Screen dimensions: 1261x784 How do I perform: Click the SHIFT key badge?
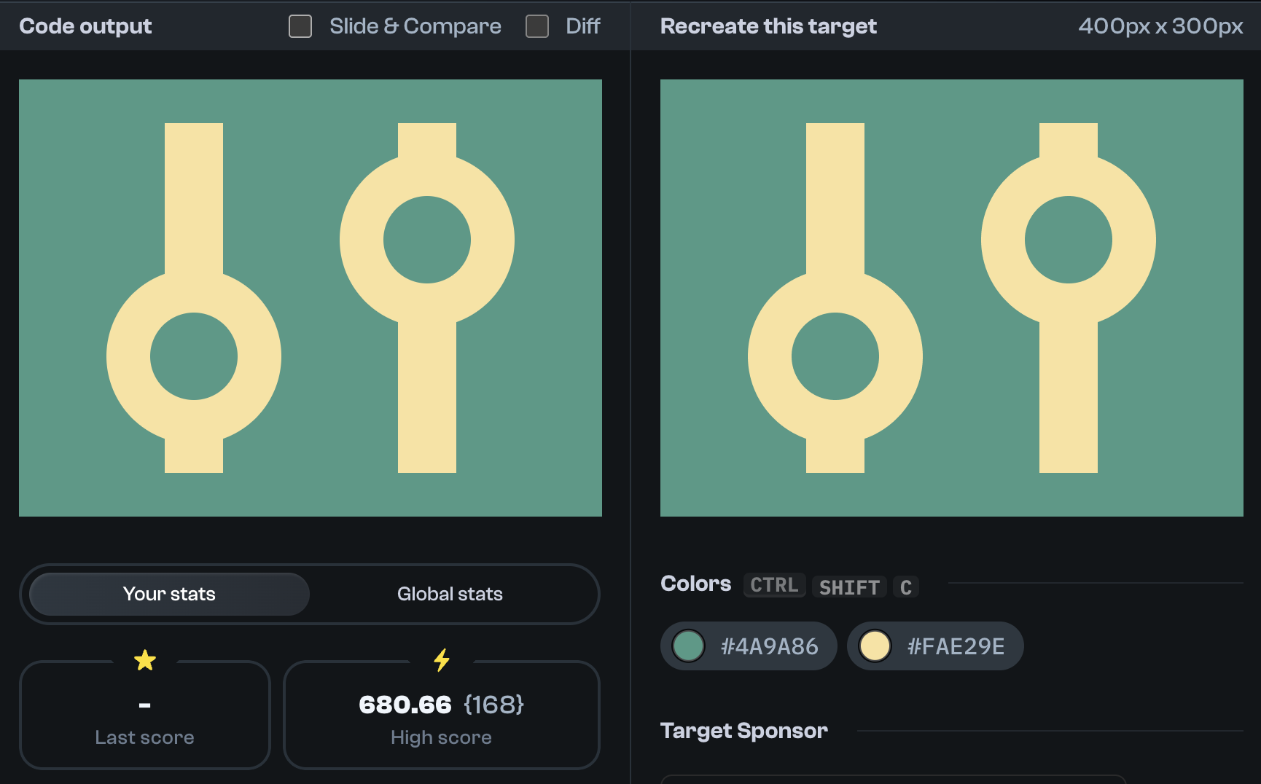click(849, 587)
